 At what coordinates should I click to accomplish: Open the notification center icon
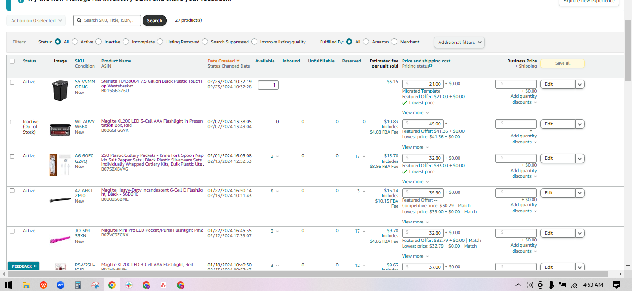(616, 285)
